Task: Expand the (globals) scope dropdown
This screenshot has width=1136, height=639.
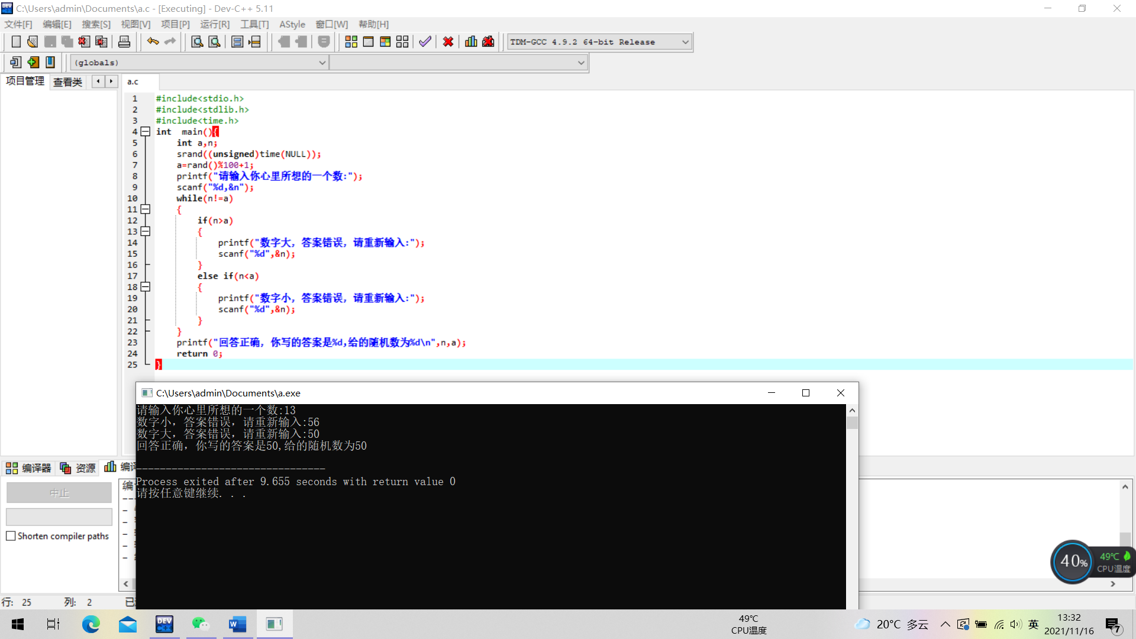Action: pos(322,63)
